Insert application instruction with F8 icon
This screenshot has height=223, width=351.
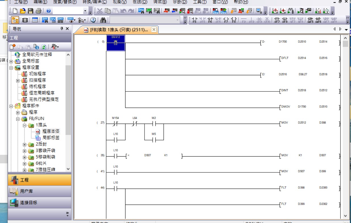point(234,20)
